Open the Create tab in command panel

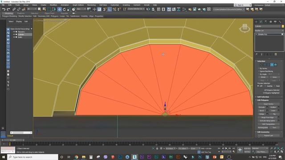click(256, 22)
